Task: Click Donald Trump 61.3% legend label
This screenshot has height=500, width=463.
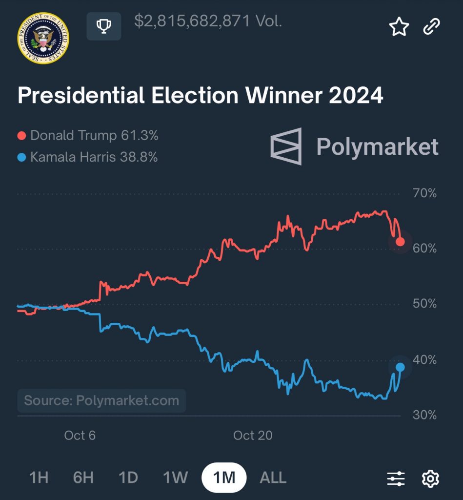Action: tap(94, 135)
